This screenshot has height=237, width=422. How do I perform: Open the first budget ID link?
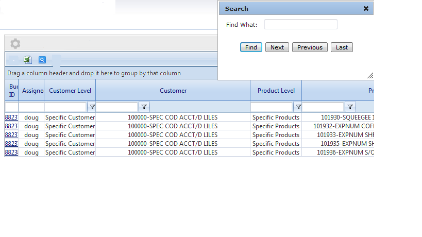[11, 117]
